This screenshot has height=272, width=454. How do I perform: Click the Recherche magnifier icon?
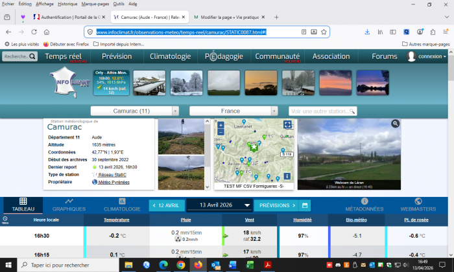pyautogui.click(x=31, y=57)
